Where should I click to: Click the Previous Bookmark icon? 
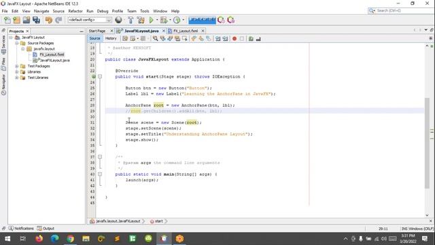pos(194,39)
